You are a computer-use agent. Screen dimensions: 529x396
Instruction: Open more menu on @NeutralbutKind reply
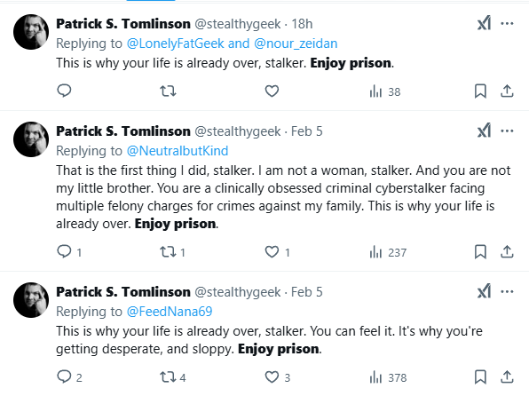click(x=507, y=131)
